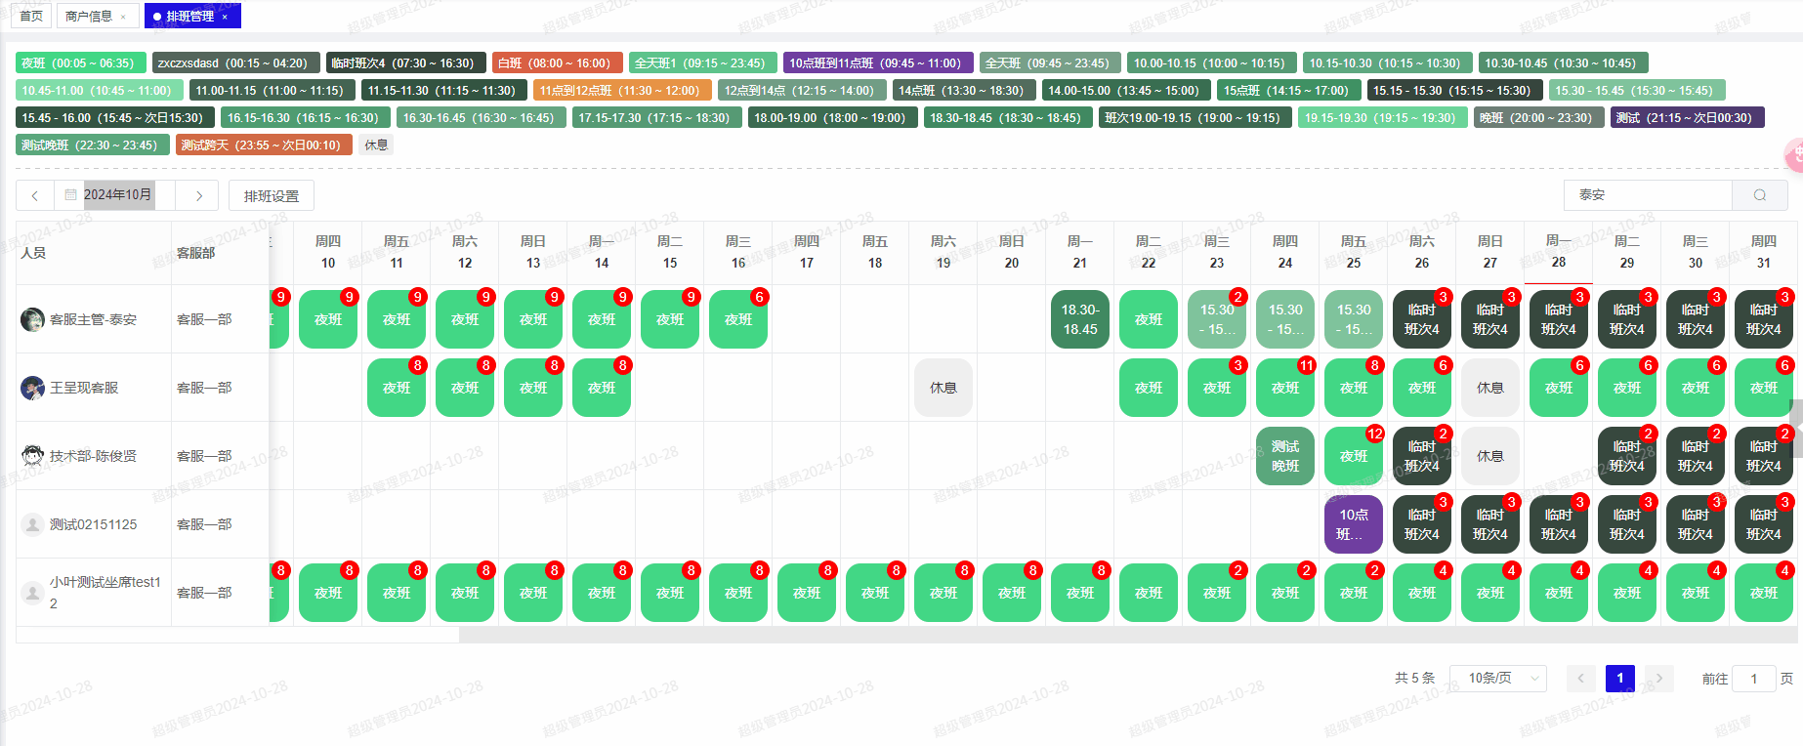Click 小叶测试坐席 夜班 cell on 31st

(x=1764, y=593)
